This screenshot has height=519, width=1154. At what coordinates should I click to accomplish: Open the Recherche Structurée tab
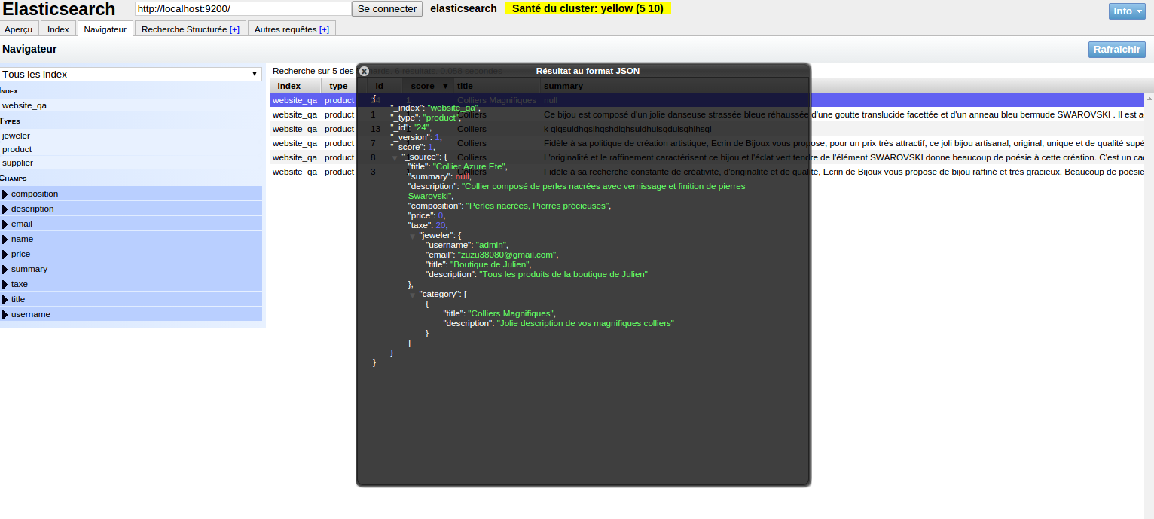[x=191, y=29]
